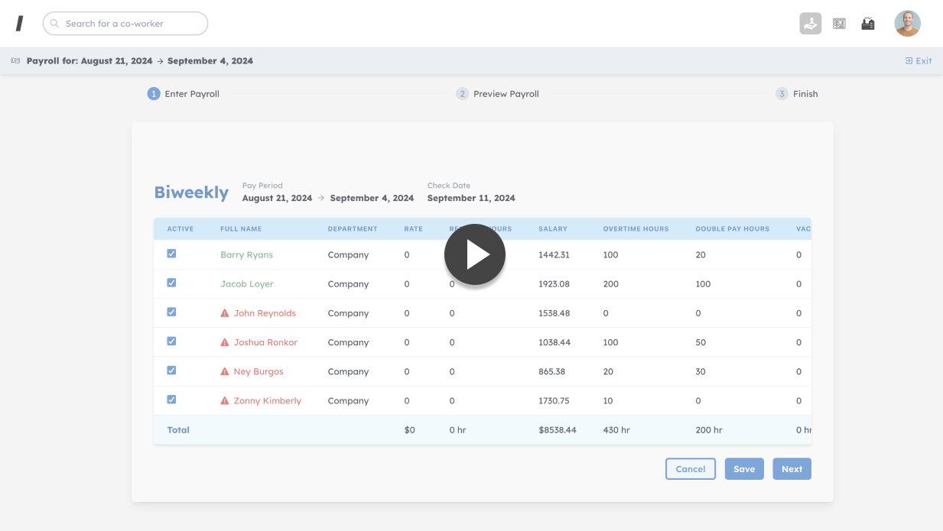Cancel the payroll entry

(x=690, y=469)
